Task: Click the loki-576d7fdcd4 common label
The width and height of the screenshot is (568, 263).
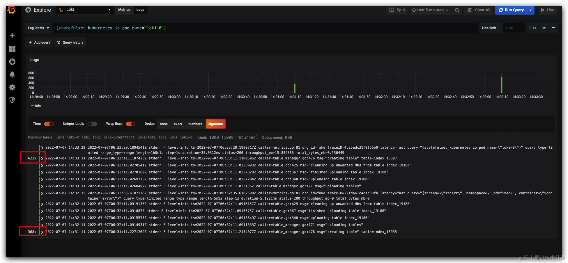Action: click(119, 137)
